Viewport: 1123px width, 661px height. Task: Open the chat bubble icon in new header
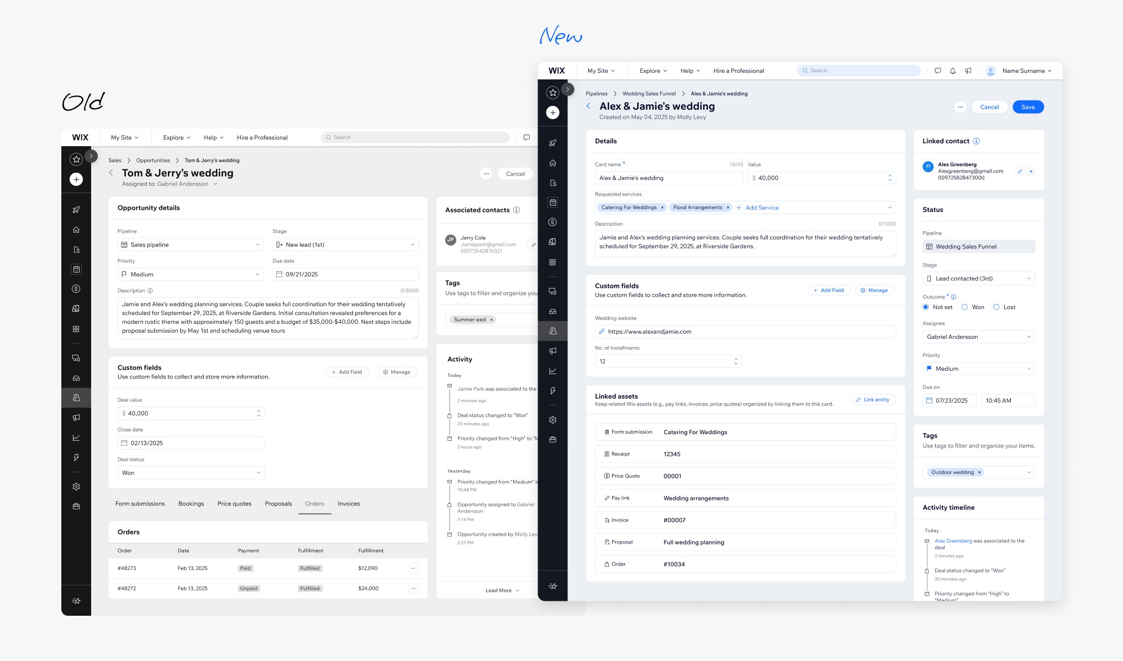pos(937,71)
